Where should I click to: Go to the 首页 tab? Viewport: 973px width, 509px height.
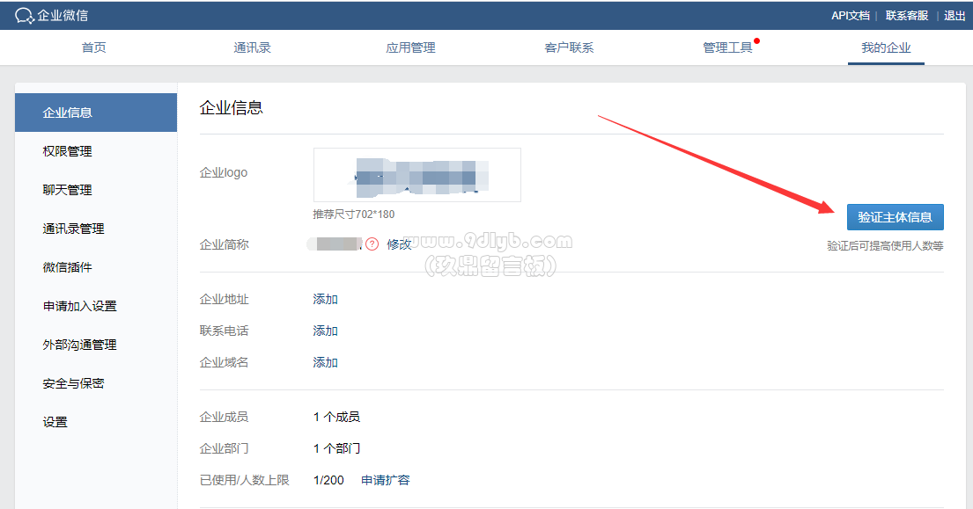[x=93, y=47]
